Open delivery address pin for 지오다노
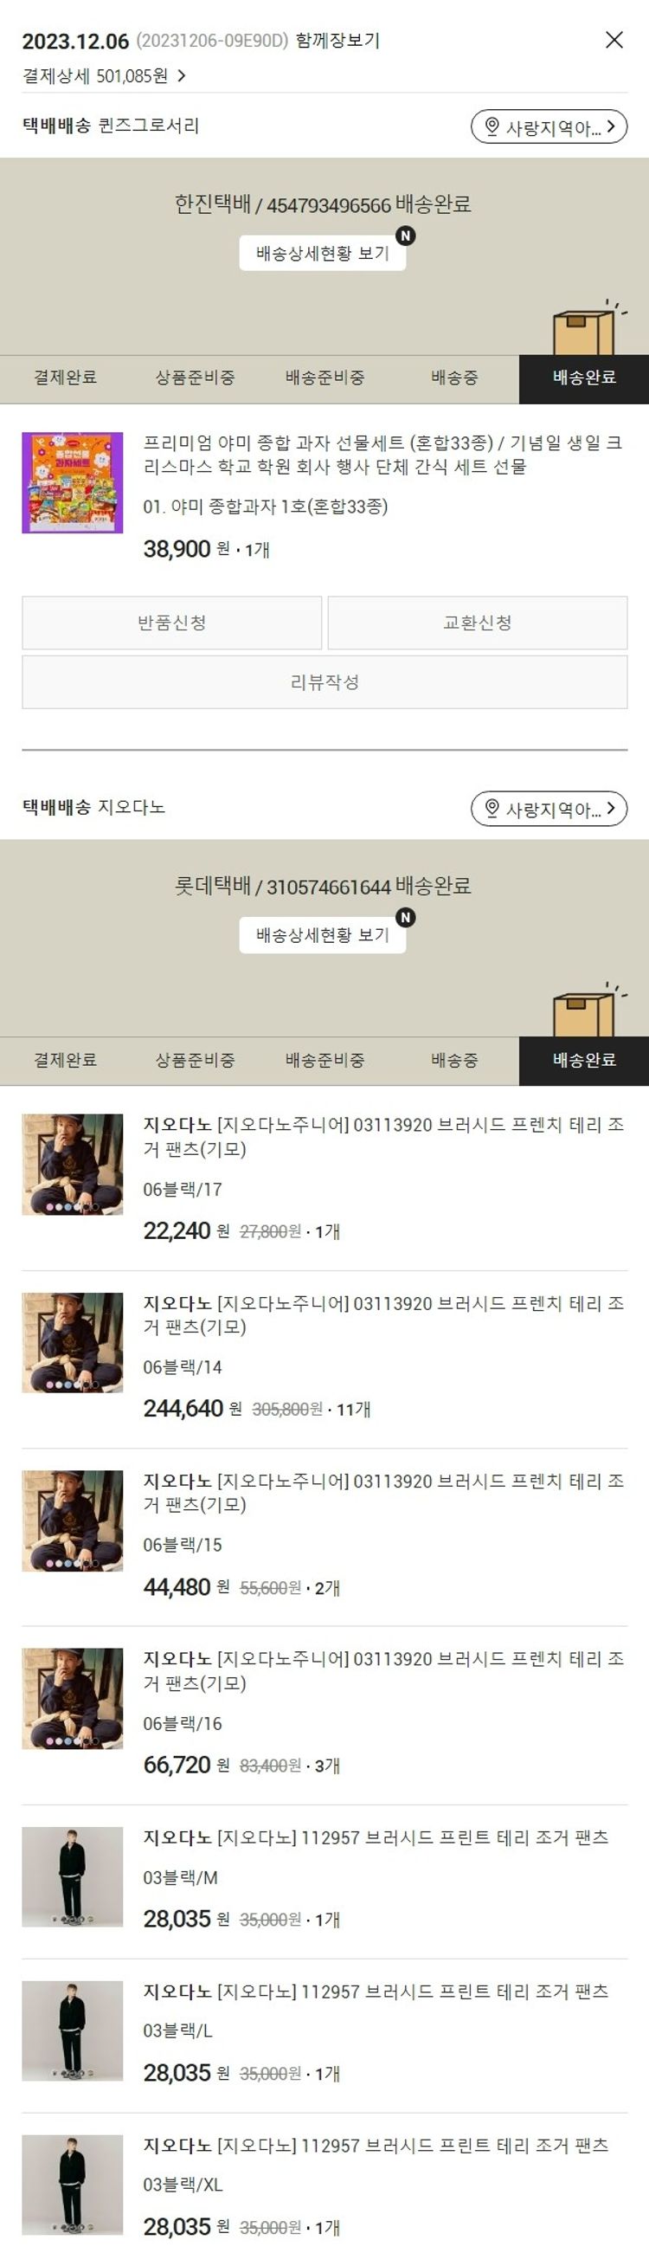This screenshot has width=649, height=2266. click(x=549, y=809)
